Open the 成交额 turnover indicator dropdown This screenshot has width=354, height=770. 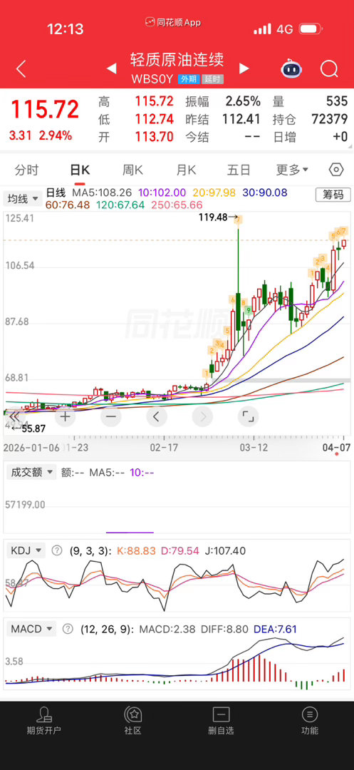(x=31, y=473)
